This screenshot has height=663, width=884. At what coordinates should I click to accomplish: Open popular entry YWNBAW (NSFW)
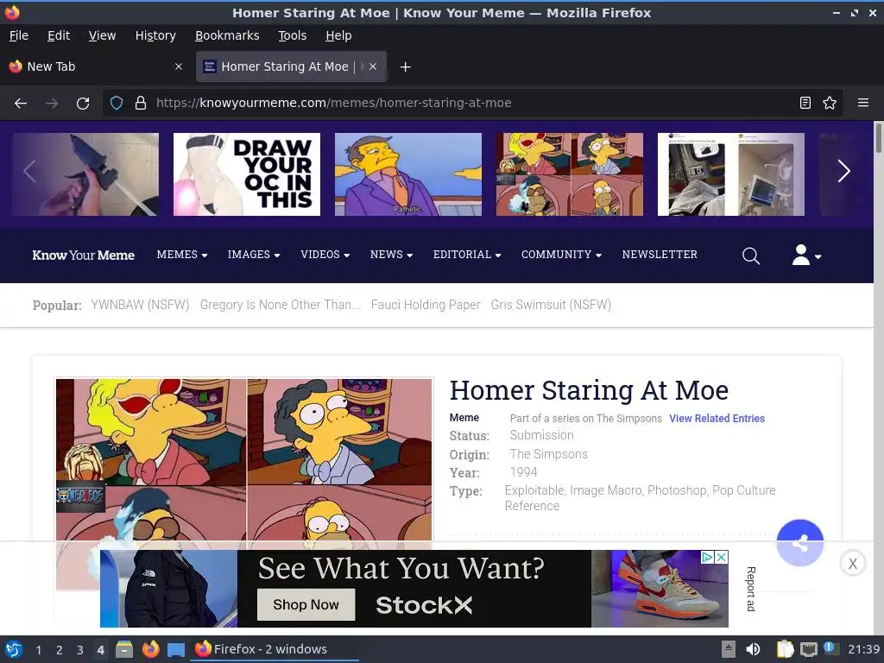[x=140, y=305]
